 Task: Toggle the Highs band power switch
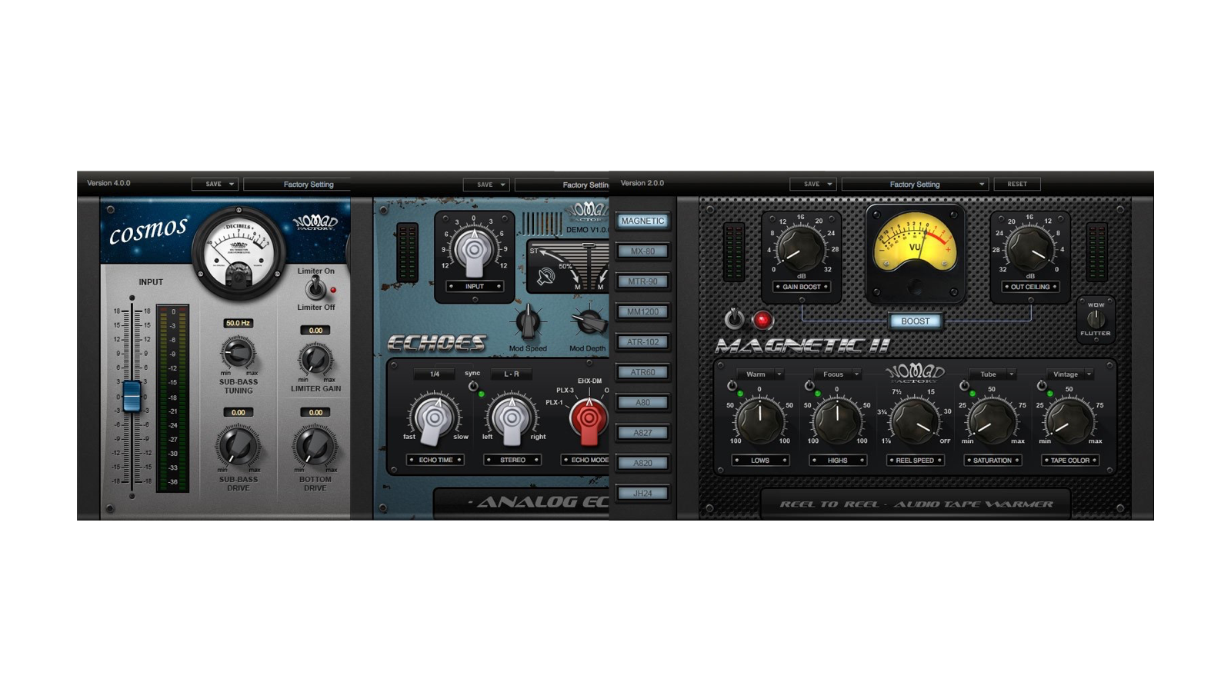(x=809, y=385)
